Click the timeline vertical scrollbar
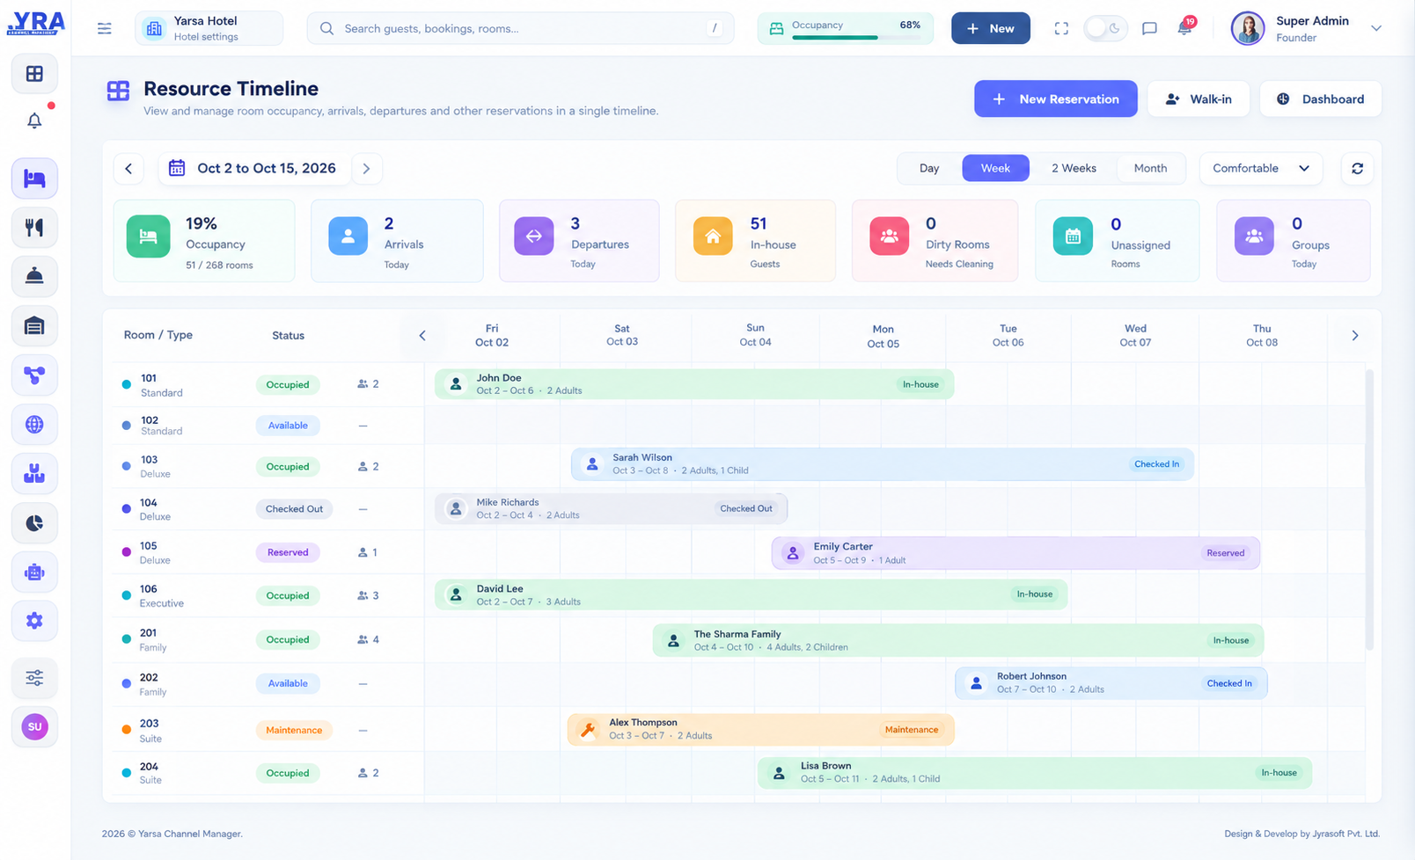 pos(1369,510)
